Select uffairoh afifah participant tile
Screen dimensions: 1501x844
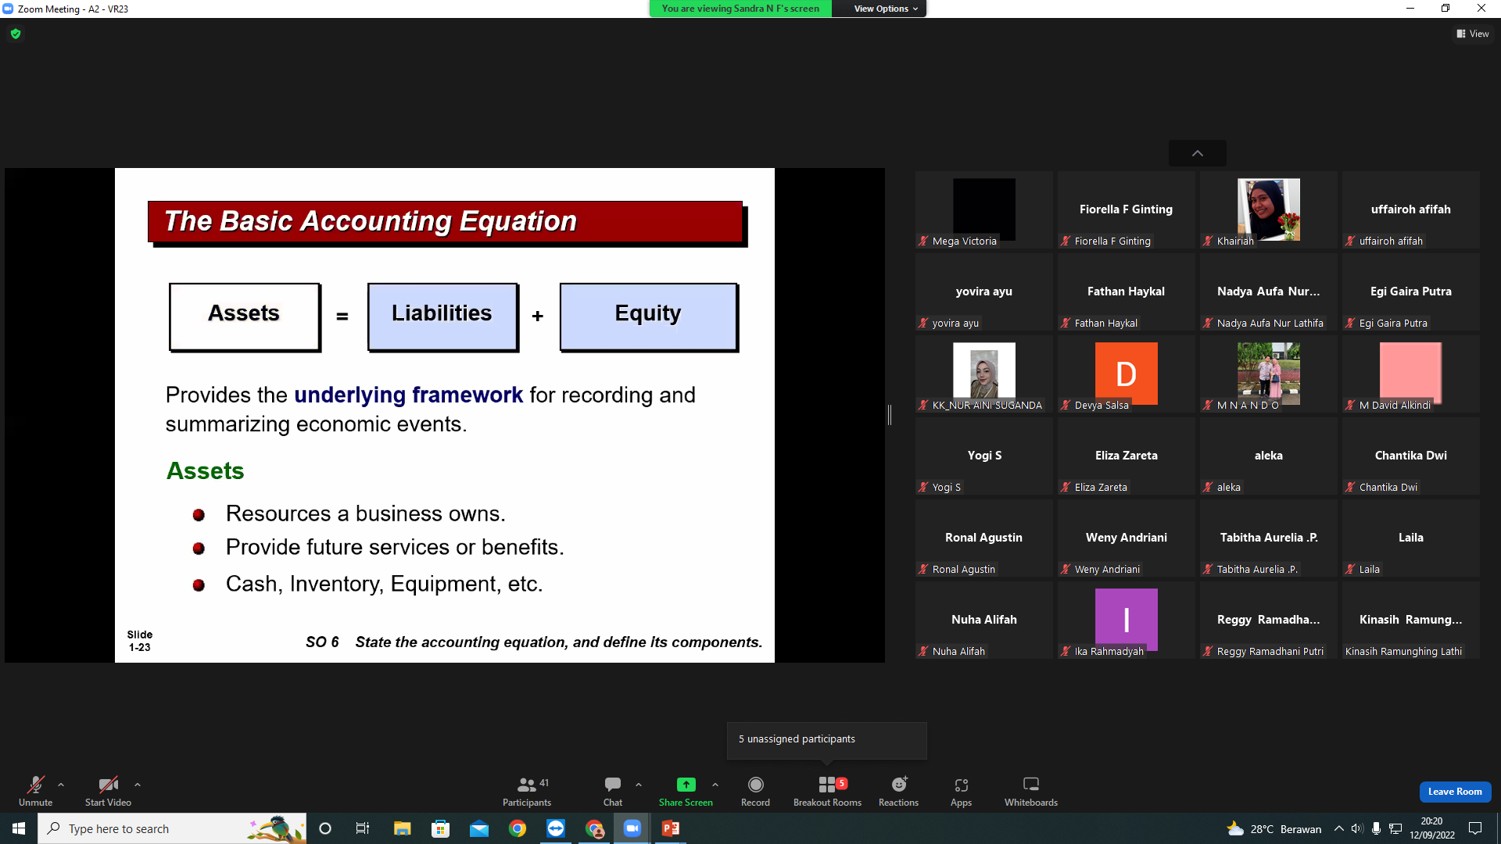[1410, 209]
